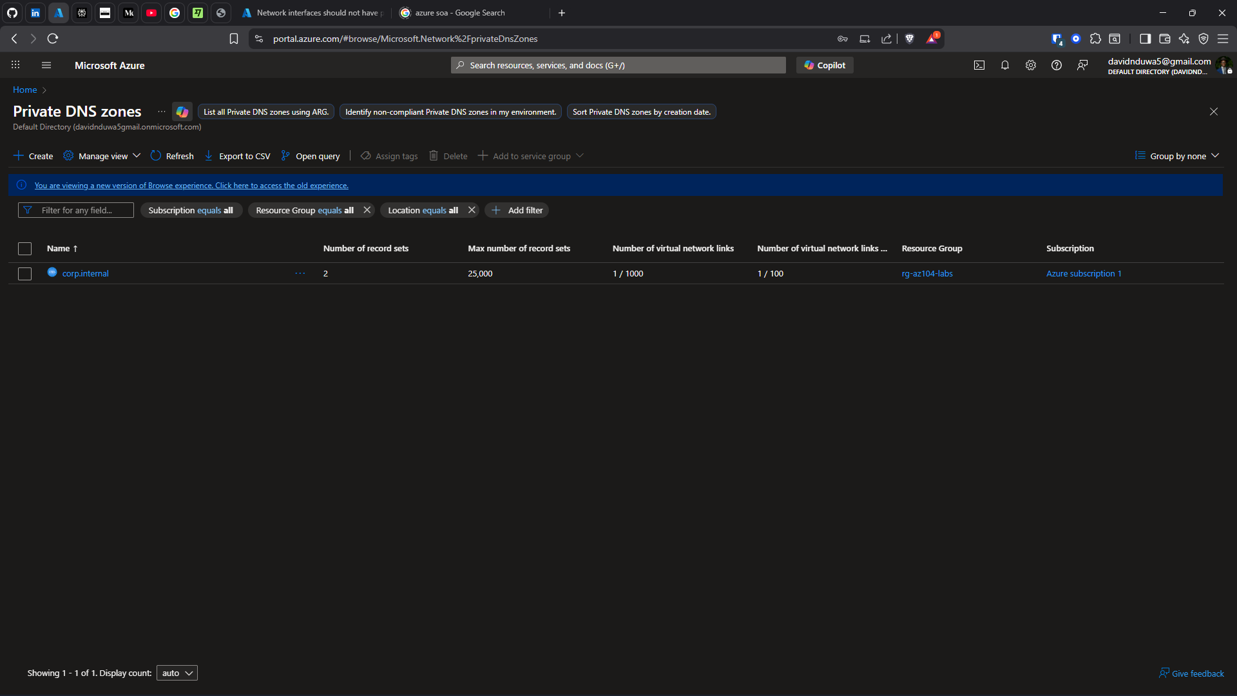The height and width of the screenshot is (696, 1237).
Task: Open the Support and help icon
Action: [x=1057, y=65]
